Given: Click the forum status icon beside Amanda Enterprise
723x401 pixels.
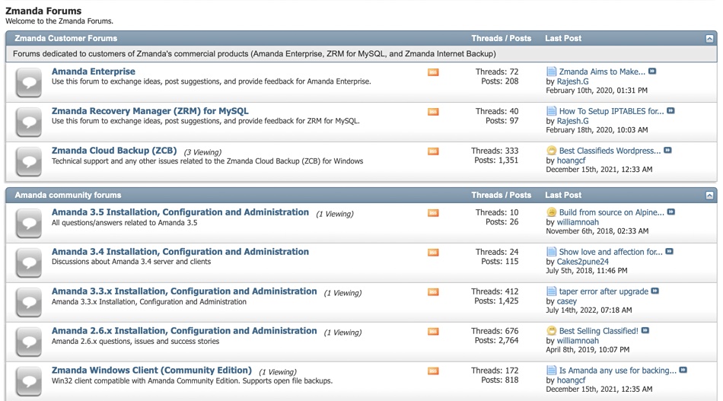Looking at the screenshot, I should click(29, 82).
